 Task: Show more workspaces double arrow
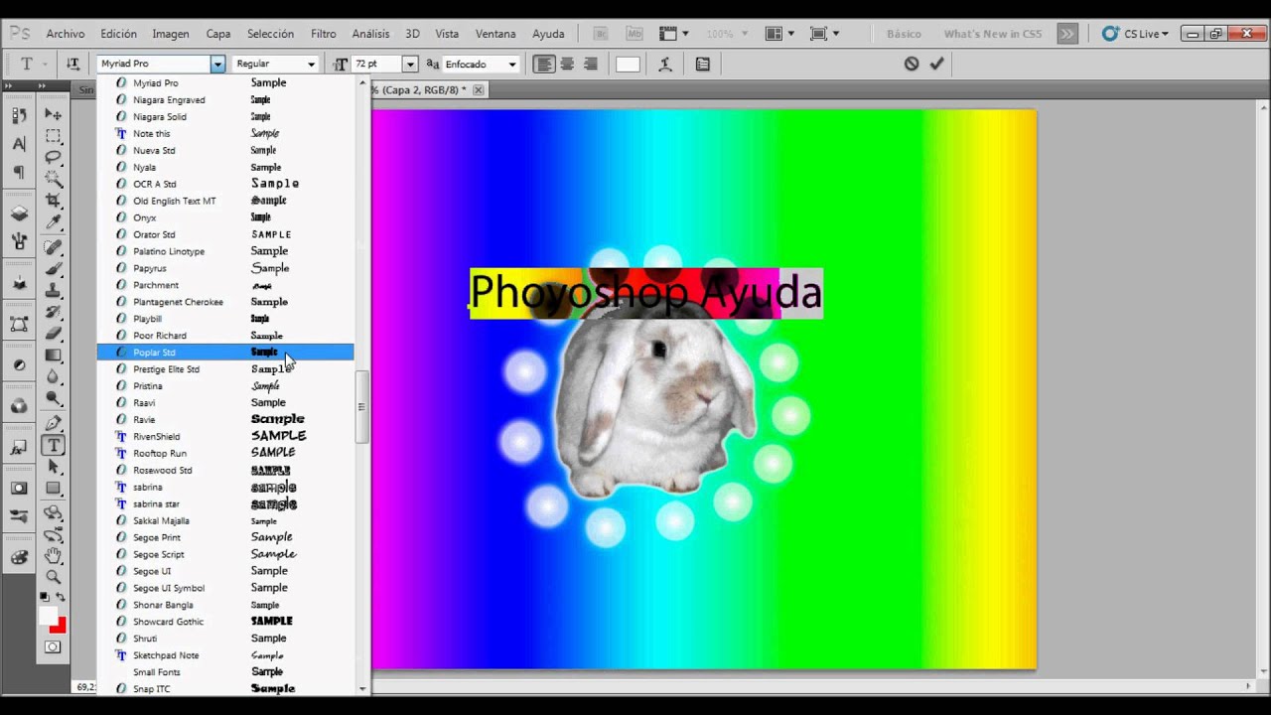pyautogui.click(x=1066, y=34)
